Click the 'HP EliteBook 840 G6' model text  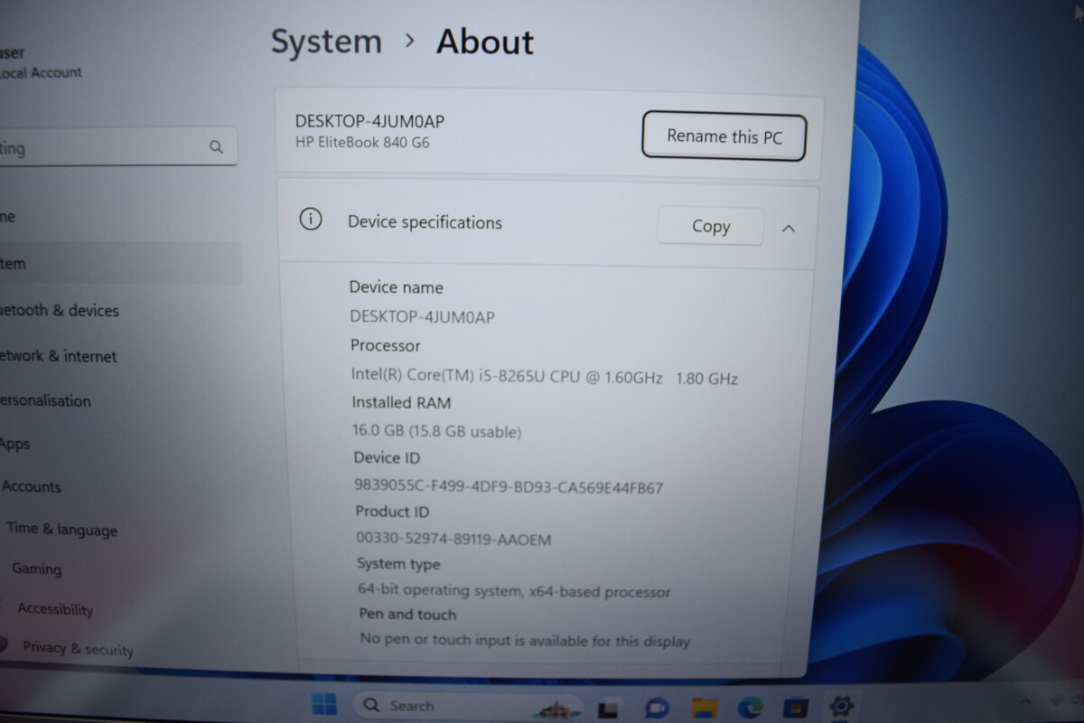[x=362, y=143]
